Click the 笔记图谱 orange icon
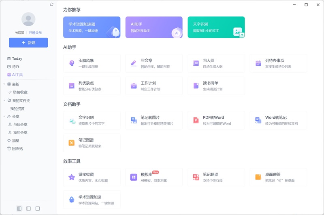The height and width of the screenshot is (215, 324). tap(72, 143)
